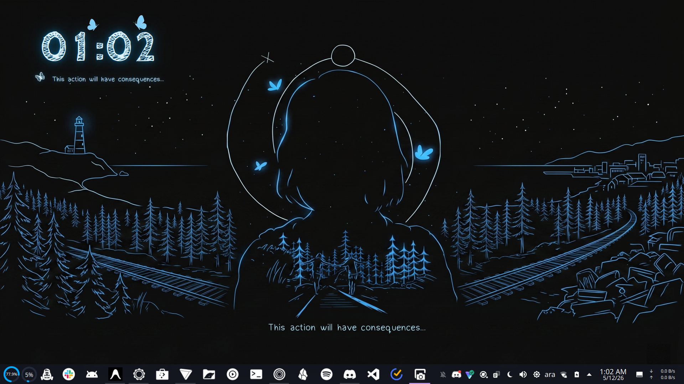Viewport: 684px width, 384px height.
Task: Open the Spectacle screenshot tool
Action: point(420,374)
